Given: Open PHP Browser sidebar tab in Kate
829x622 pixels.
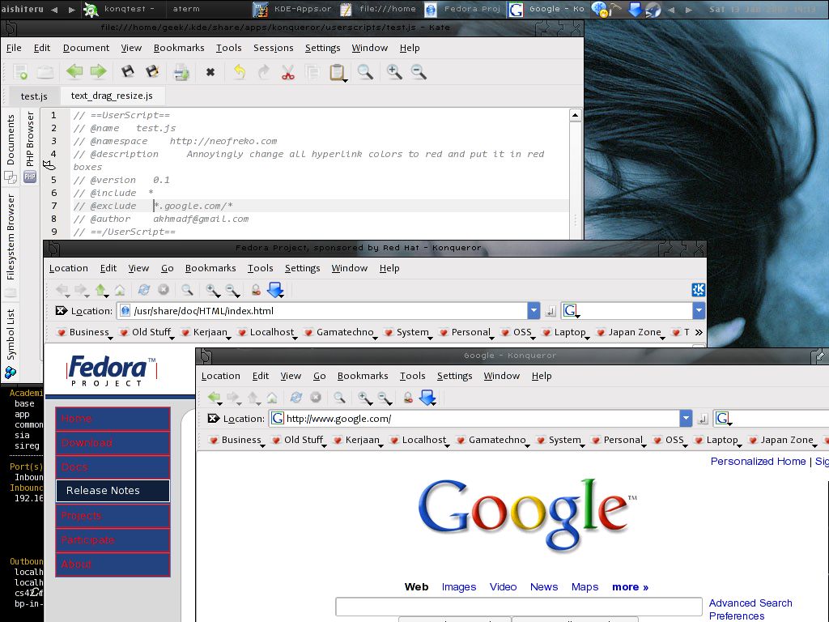Looking at the screenshot, I should (x=30, y=146).
